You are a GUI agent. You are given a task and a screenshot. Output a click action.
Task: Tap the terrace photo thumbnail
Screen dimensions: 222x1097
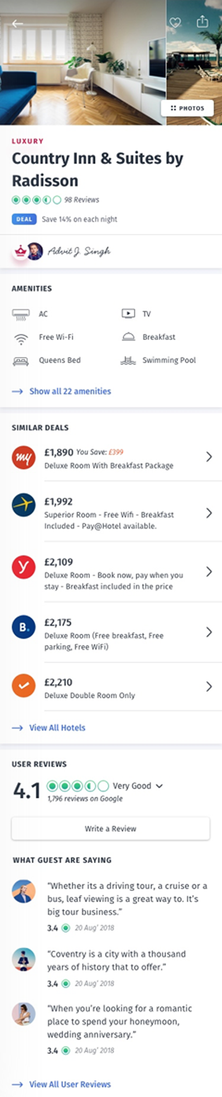(195, 62)
